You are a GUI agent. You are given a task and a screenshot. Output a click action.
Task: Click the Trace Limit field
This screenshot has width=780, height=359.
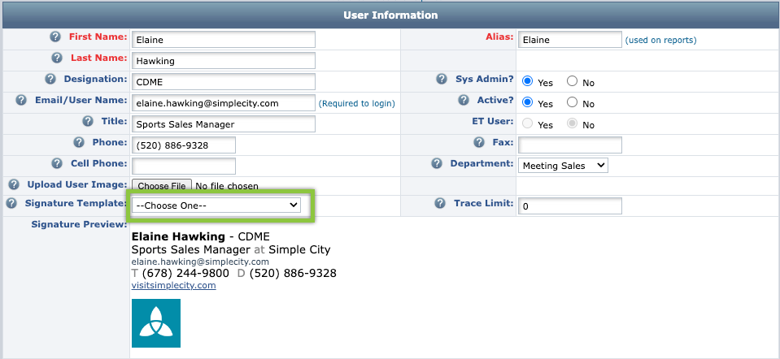point(569,206)
